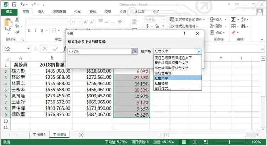Switch to 工作表1 sheet tab

pyautogui.click(x=39, y=135)
